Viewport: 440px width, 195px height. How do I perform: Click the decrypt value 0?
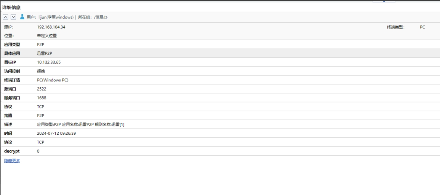(x=38, y=151)
